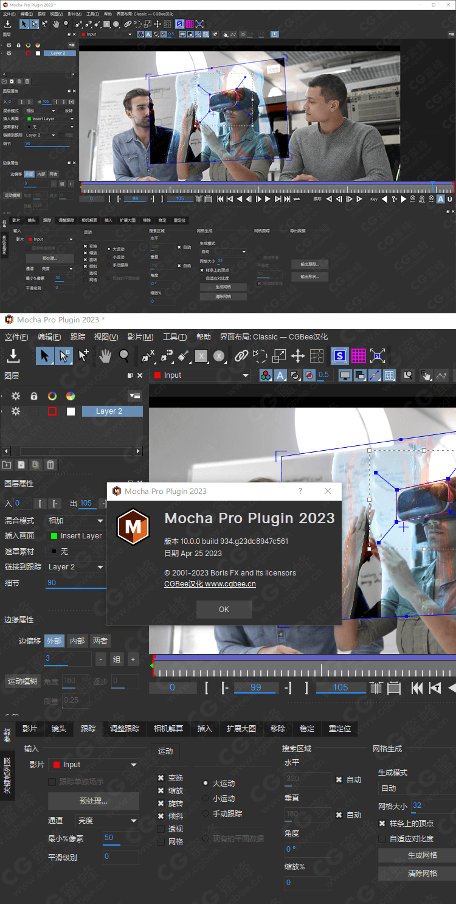Toggle 变换 checkbox in enlarged 运动 section
The image size is (456, 904).
coord(161,778)
